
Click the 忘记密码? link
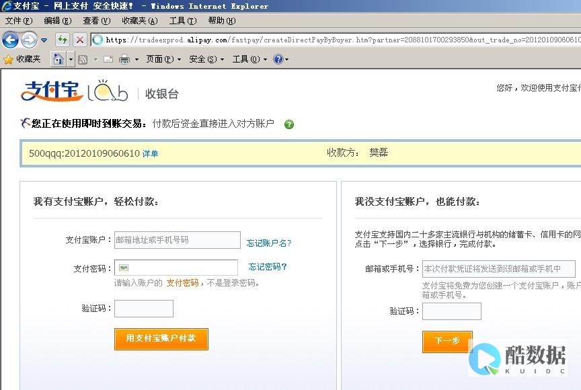(x=268, y=267)
